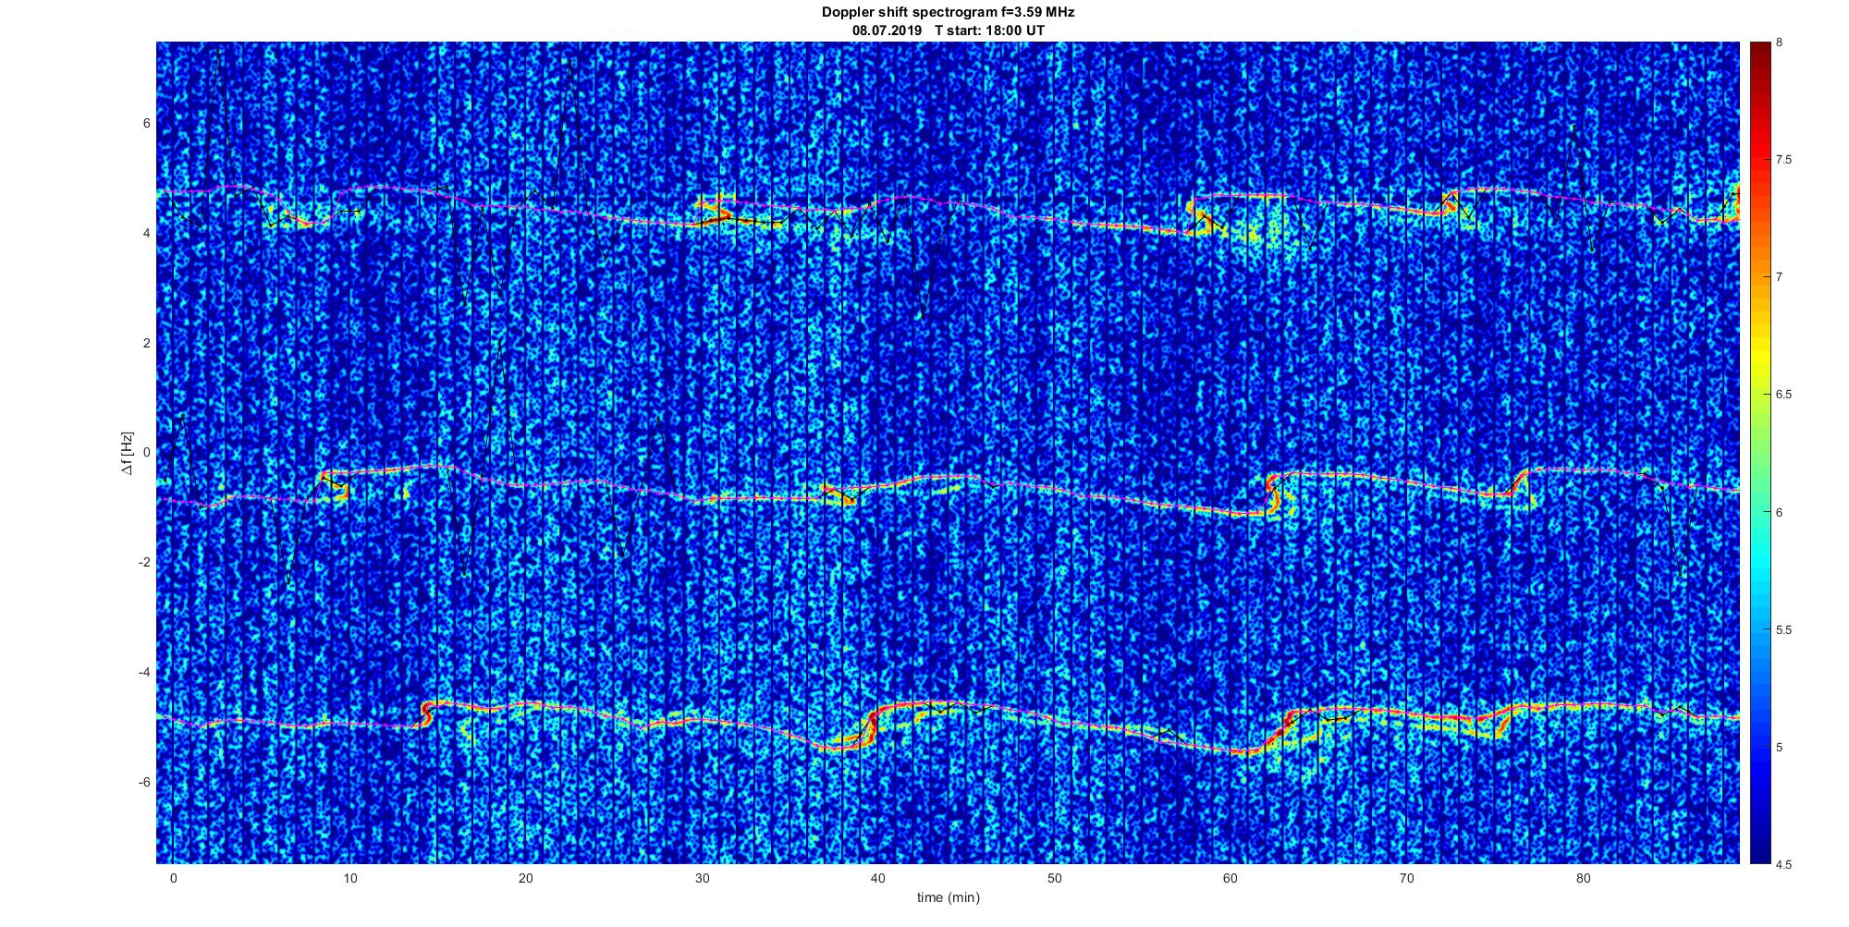Click y-axis tick label 6
The height and width of the screenshot is (927, 1849).
(x=146, y=123)
